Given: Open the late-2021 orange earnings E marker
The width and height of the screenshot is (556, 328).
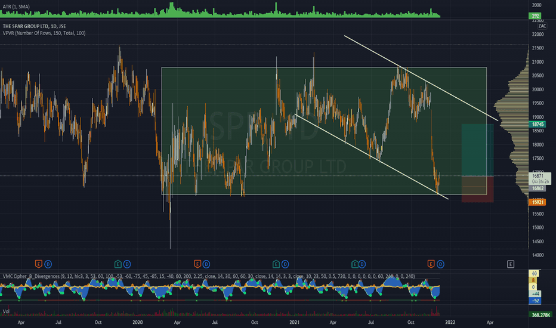Looking at the screenshot, I should coord(431,264).
